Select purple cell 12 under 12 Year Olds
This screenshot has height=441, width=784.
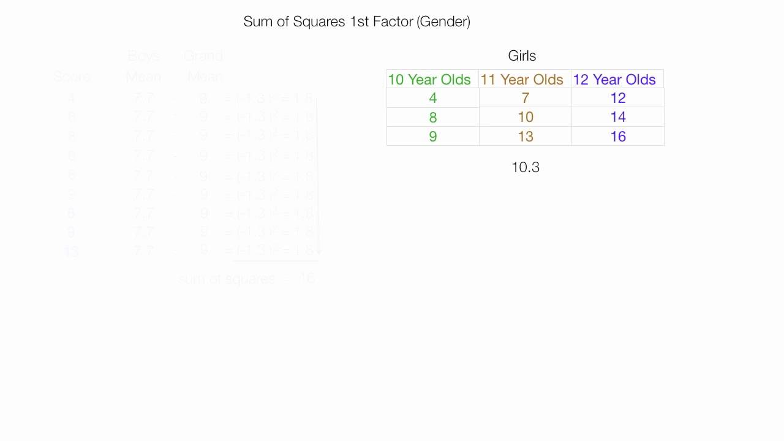coord(618,98)
